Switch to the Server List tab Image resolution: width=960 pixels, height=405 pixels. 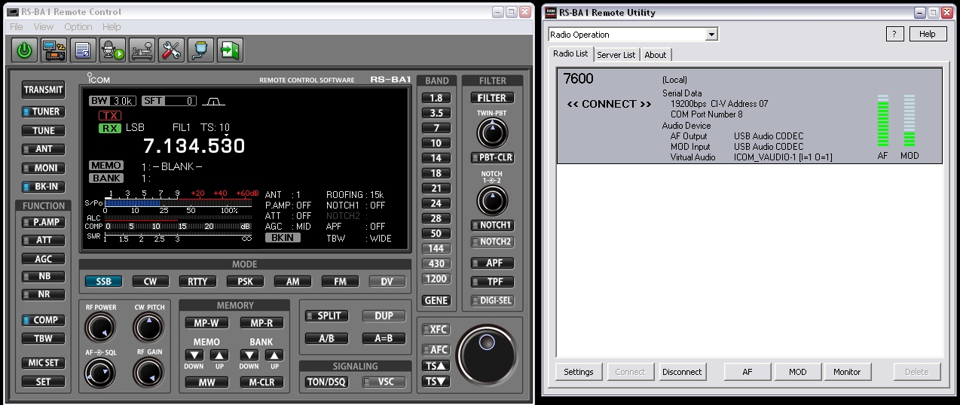coord(616,55)
